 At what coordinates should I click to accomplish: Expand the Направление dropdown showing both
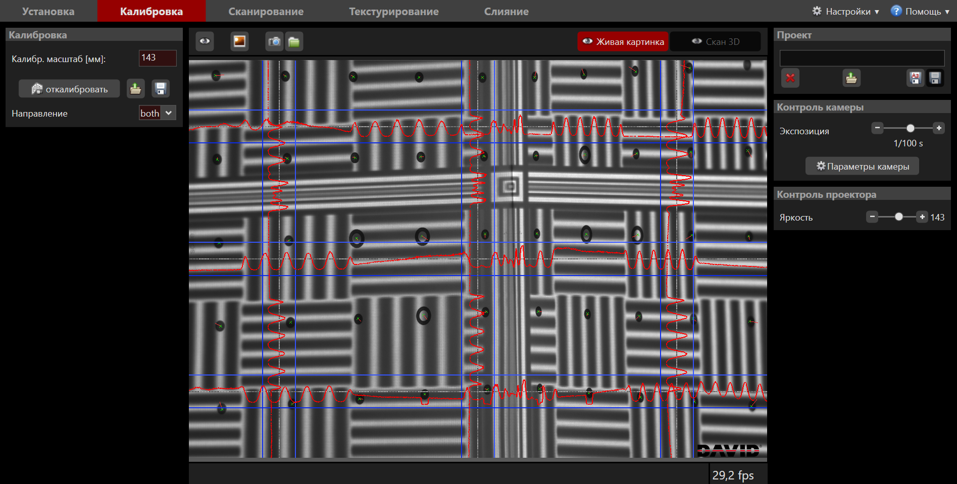pyautogui.click(x=158, y=113)
